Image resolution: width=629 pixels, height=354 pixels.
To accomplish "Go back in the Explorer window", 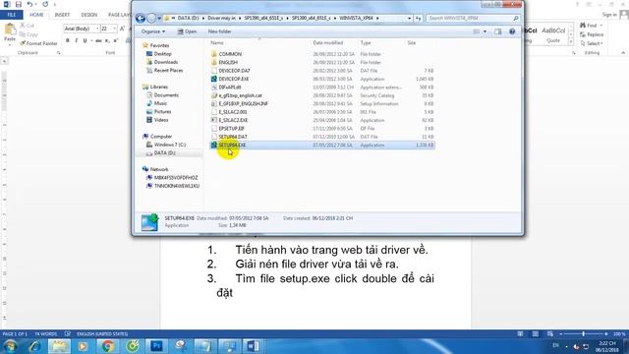I will [x=140, y=18].
